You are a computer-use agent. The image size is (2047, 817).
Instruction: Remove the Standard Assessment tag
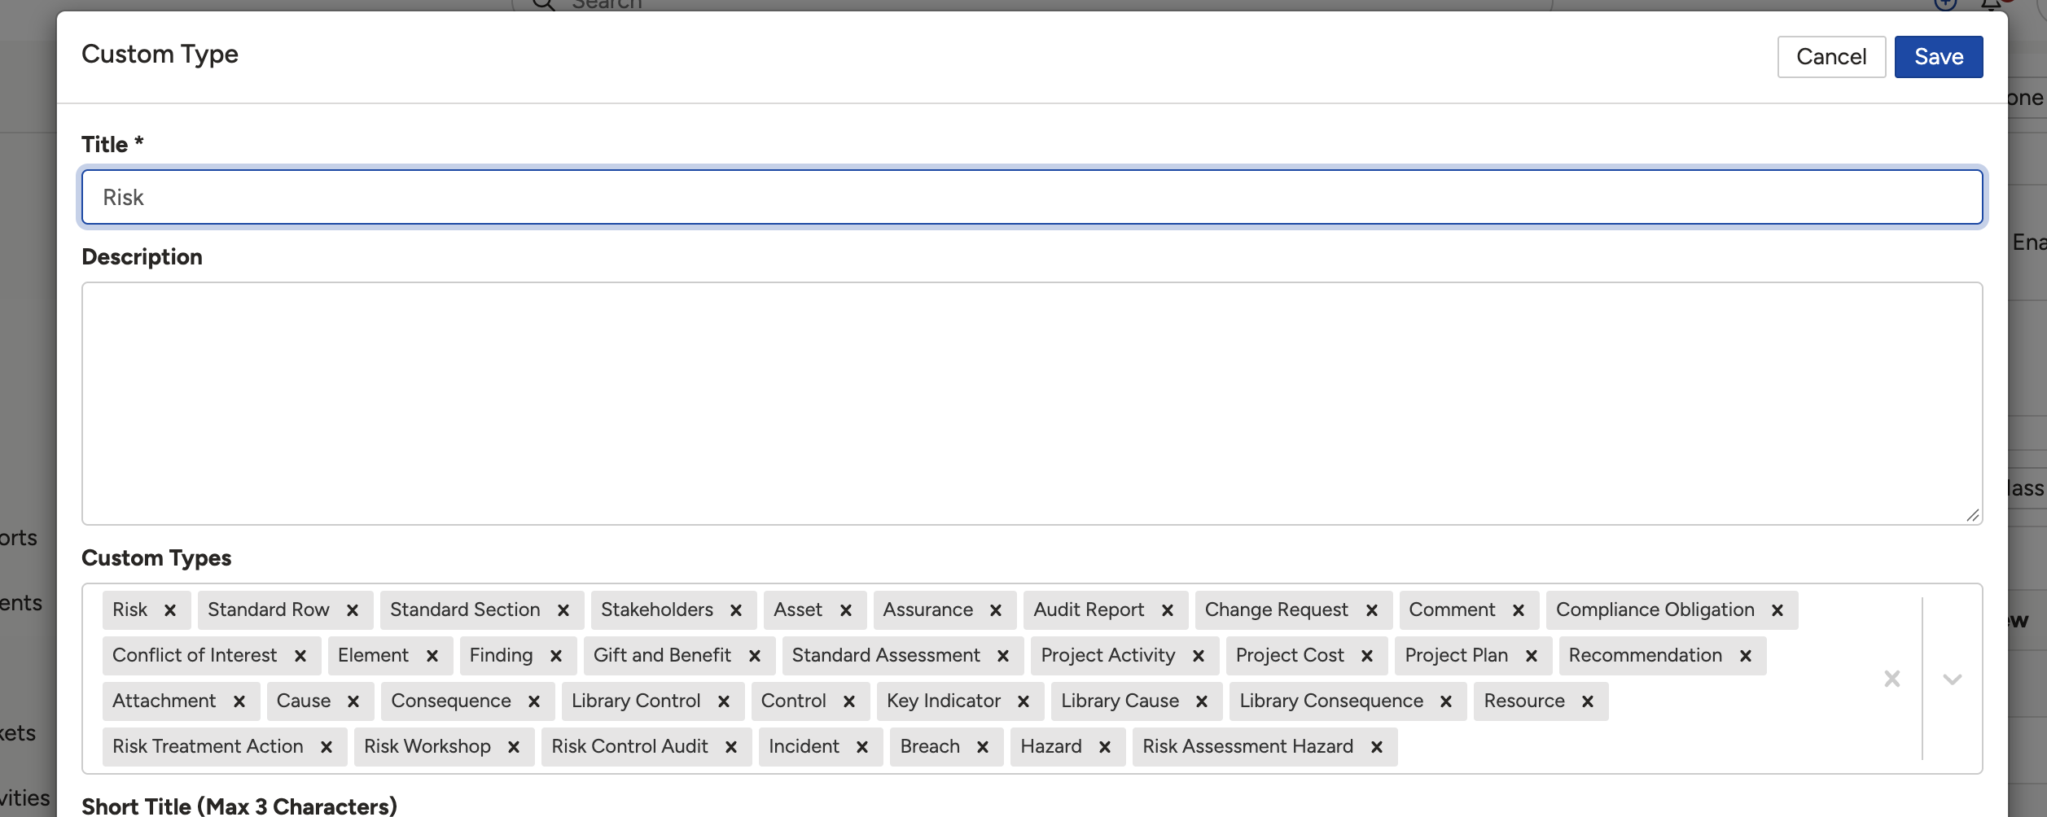1003,656
